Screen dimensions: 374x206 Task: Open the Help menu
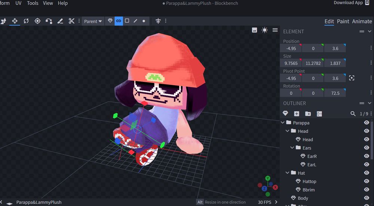tap(63, 3)
